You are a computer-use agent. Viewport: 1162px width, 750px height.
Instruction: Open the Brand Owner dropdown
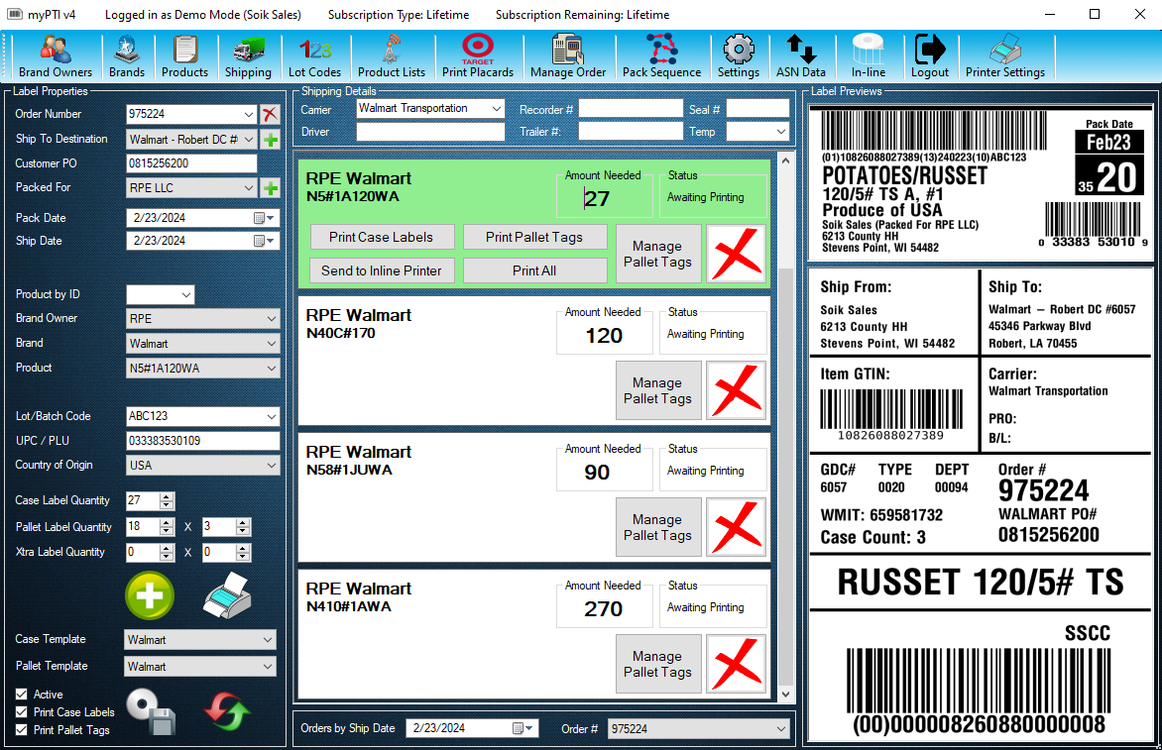coord(272,318)
